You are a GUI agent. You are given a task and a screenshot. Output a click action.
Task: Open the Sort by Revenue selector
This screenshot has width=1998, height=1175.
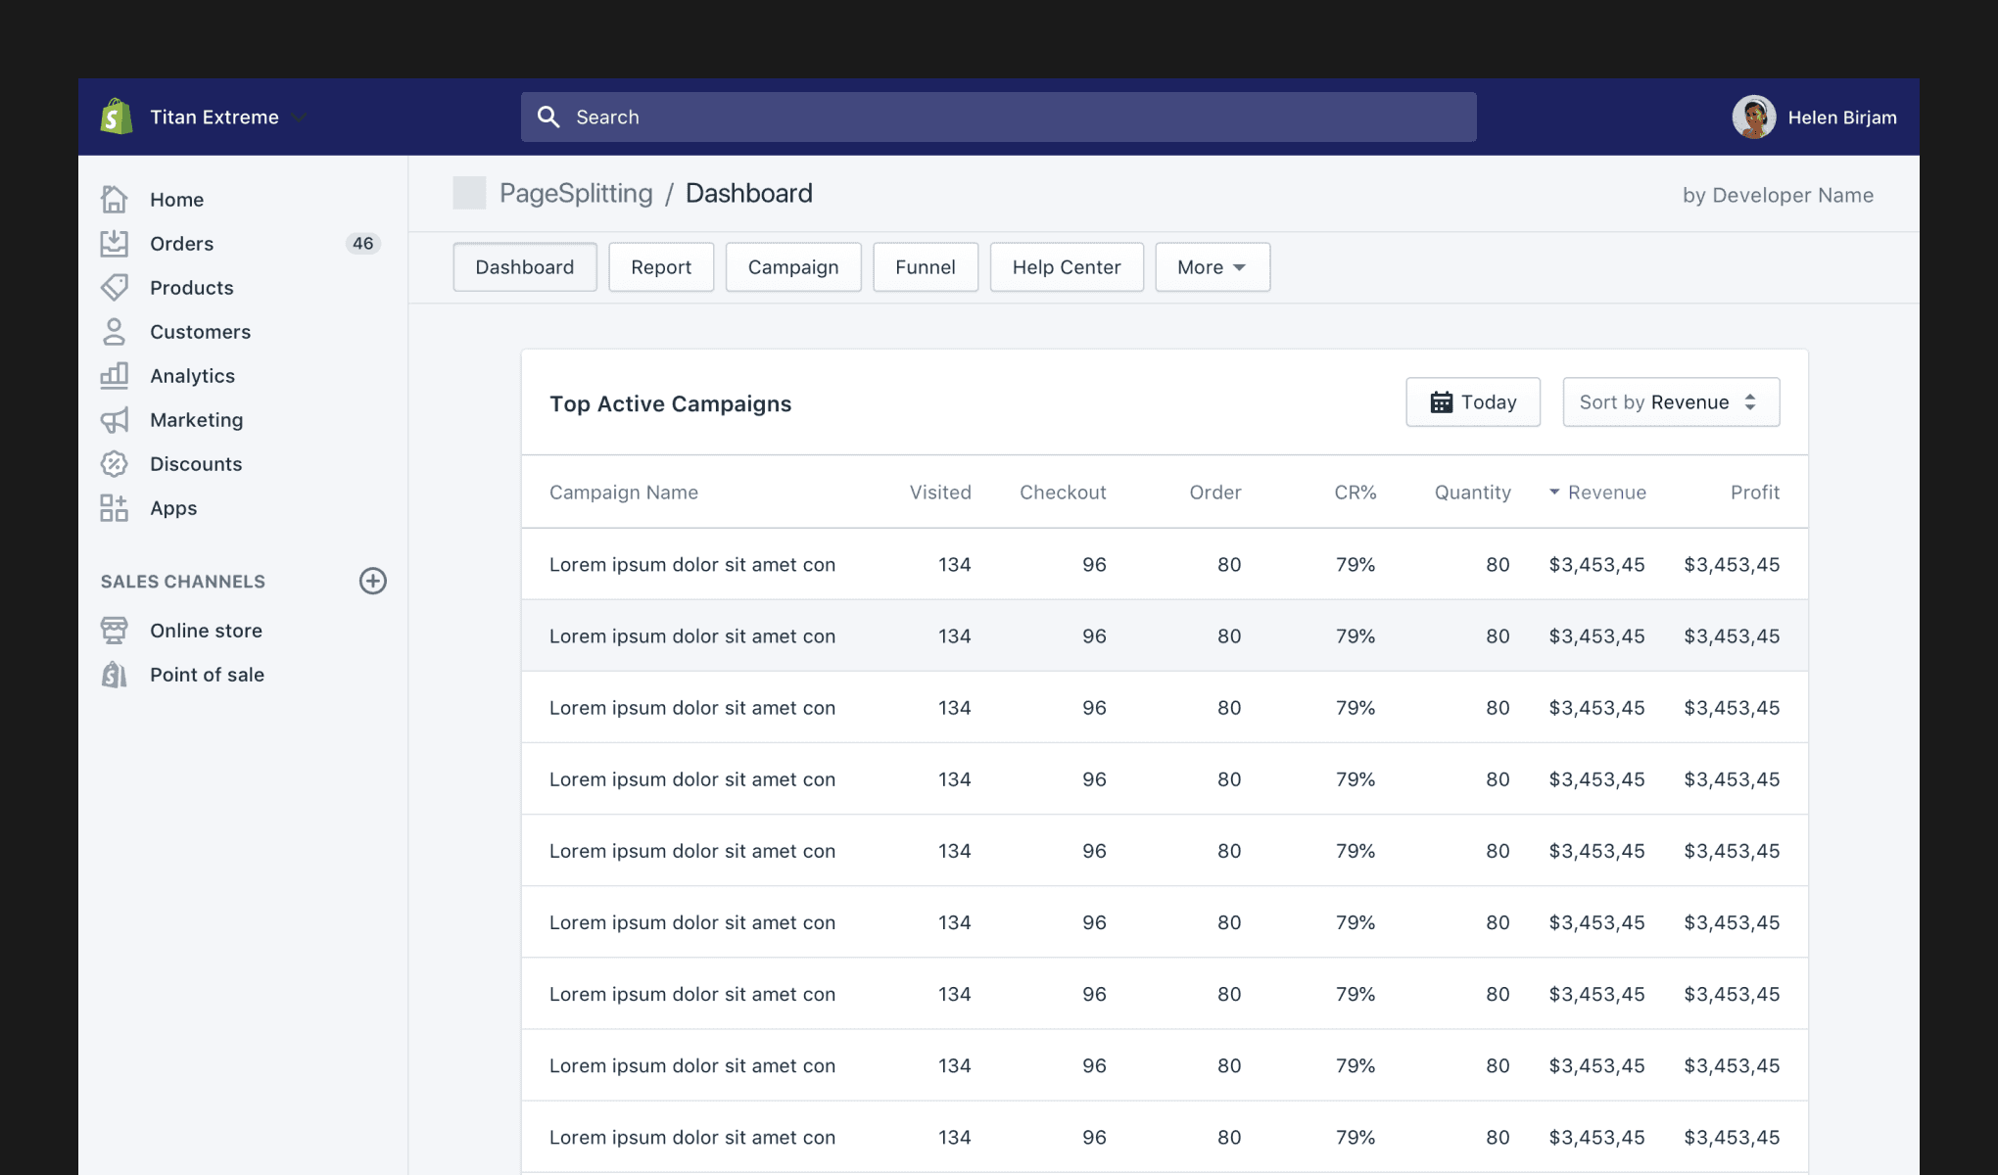[1670, 402]
